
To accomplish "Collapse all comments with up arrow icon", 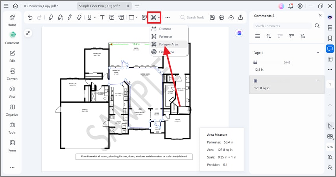I will [x=292, y=36].
